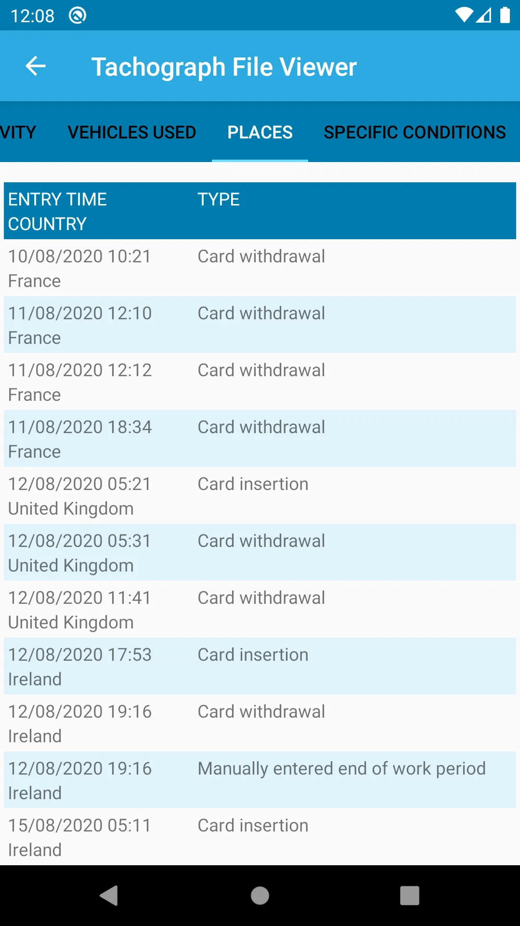Image resolution: width=520 pixels, height=926 pixels.
Task: Tap the Type column header
Action: click(x=219, y=200)
